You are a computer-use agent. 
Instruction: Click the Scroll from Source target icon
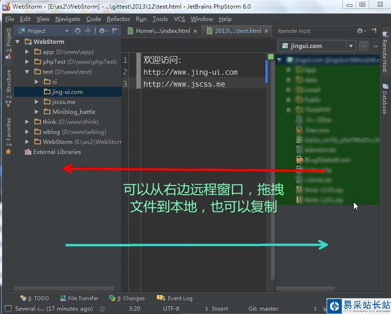pyautogui.click(x=78, y=31)
